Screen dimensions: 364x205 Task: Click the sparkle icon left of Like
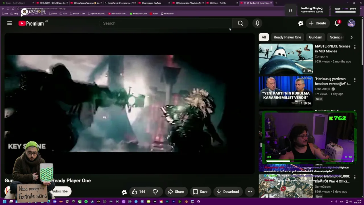point(124,192)
